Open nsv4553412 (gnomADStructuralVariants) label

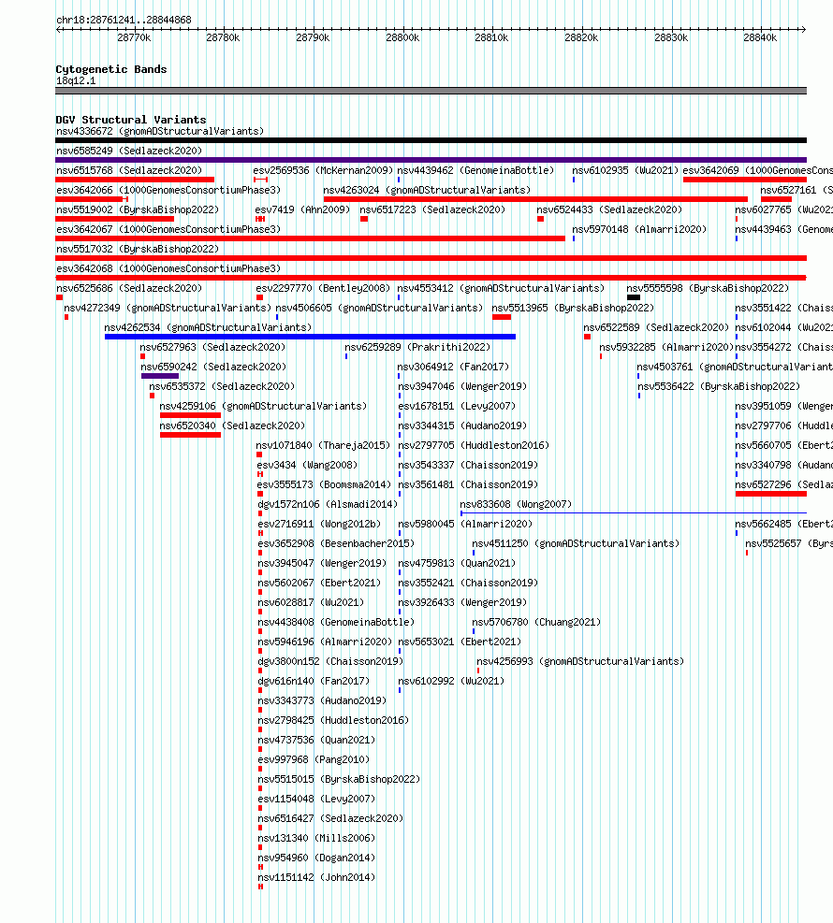point(501,288)
